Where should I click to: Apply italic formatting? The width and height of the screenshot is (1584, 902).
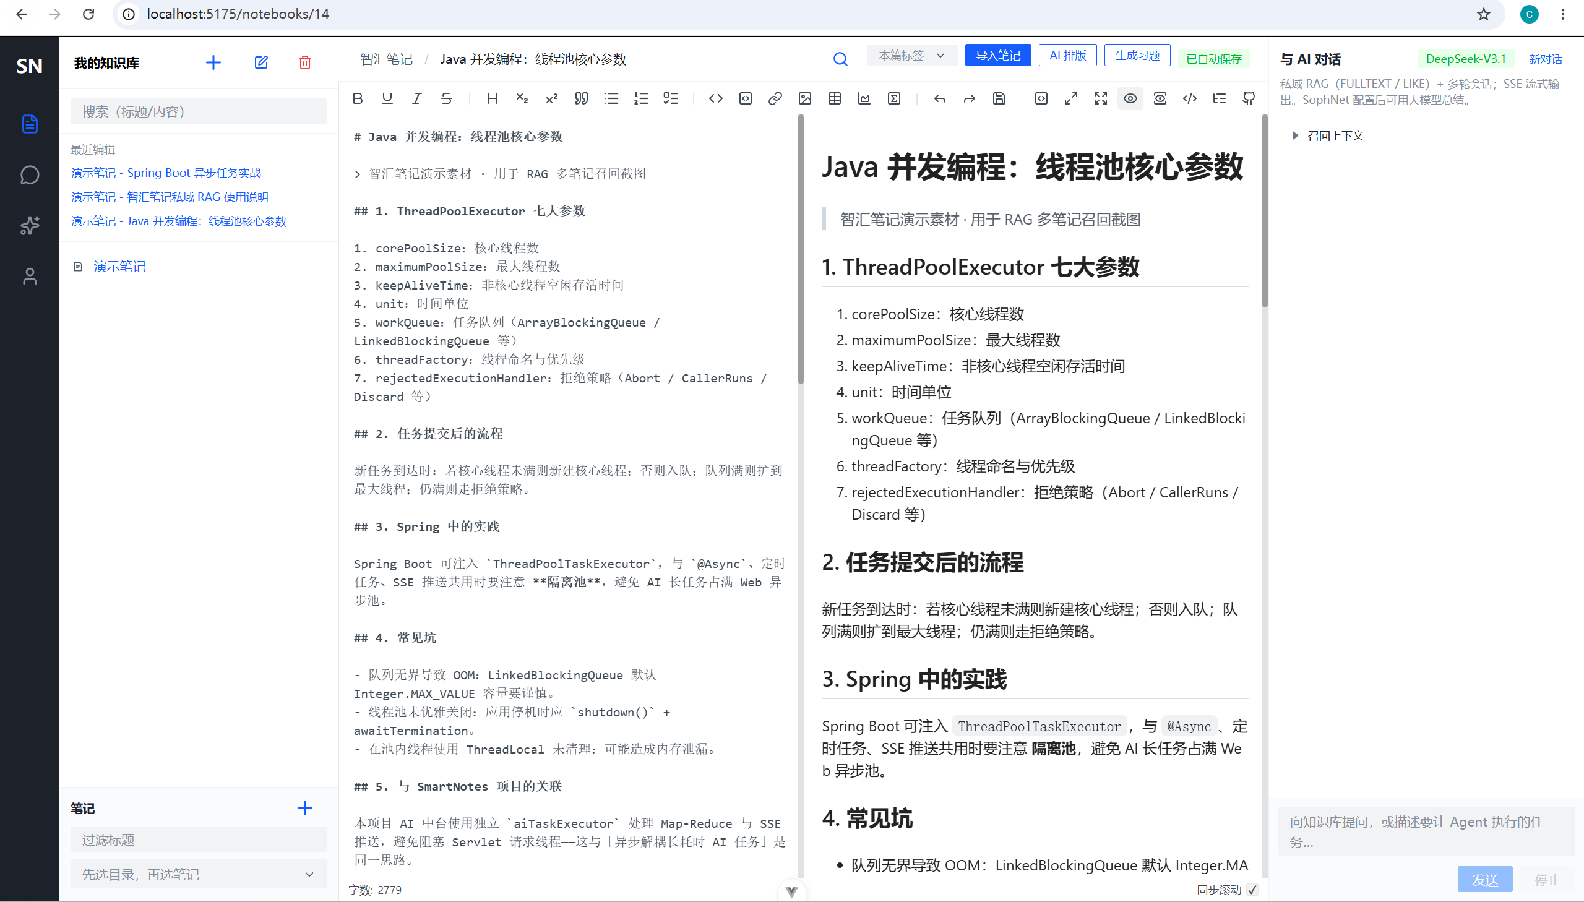pyautogui.click(x=417, y=98)
